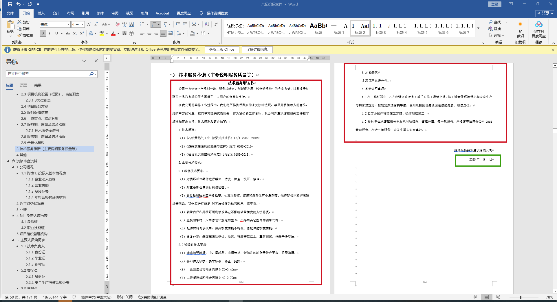Toggle superscript formatting
Image resolution: width=557 pixels, height=302 pixels.
click(82, 33)
